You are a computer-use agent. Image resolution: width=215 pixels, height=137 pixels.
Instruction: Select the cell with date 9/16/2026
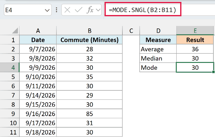tap(38, 114)
